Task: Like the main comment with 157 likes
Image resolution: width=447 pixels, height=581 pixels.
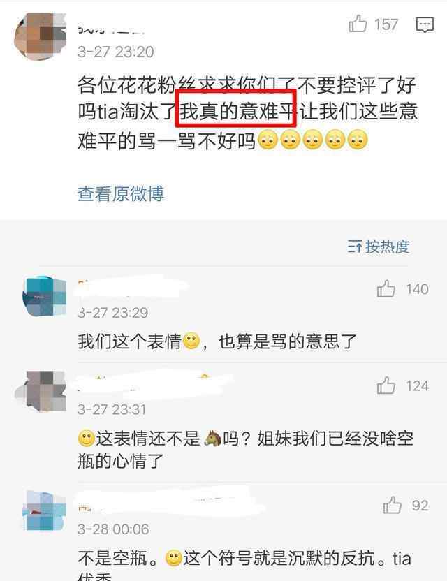Action: (358, 24)
